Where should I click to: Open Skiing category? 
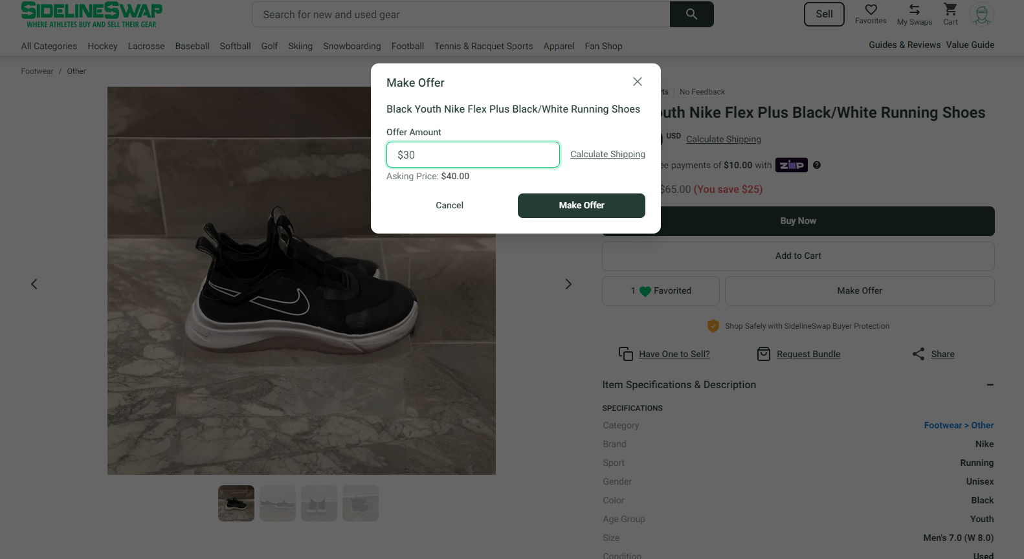[x=300, y=46]
